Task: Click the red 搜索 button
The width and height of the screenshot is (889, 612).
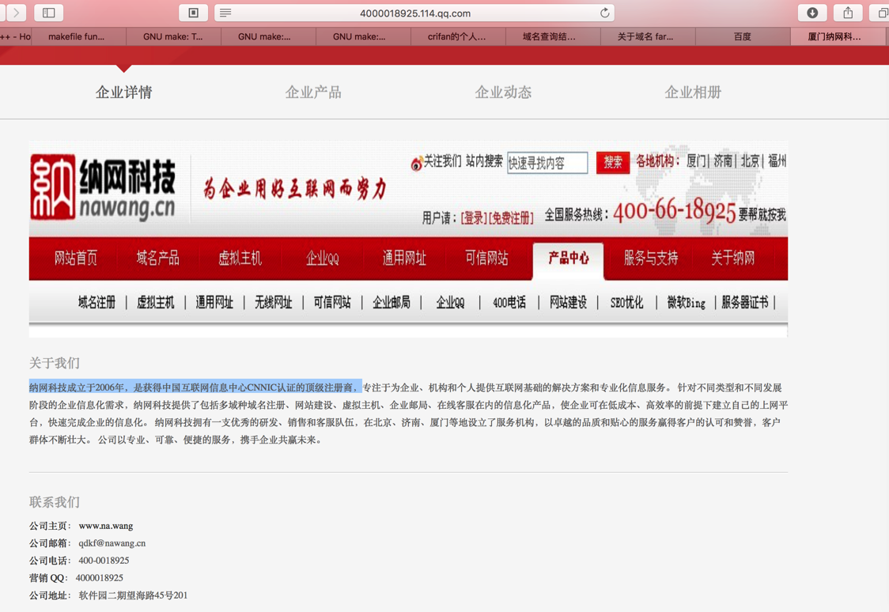Action: [613, 163]
